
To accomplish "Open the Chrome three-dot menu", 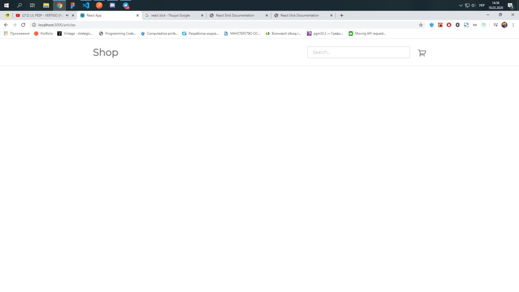I will [x=513, y=25].
